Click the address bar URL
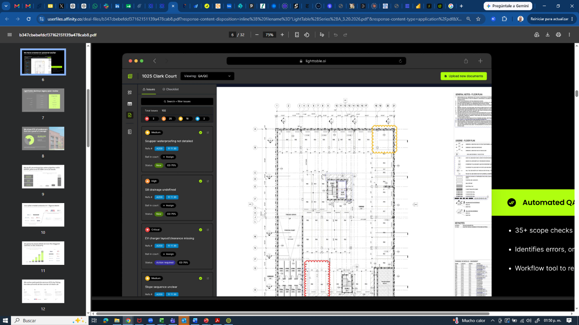The height and width of the screenshot is (325, 579). coord(254,19)
